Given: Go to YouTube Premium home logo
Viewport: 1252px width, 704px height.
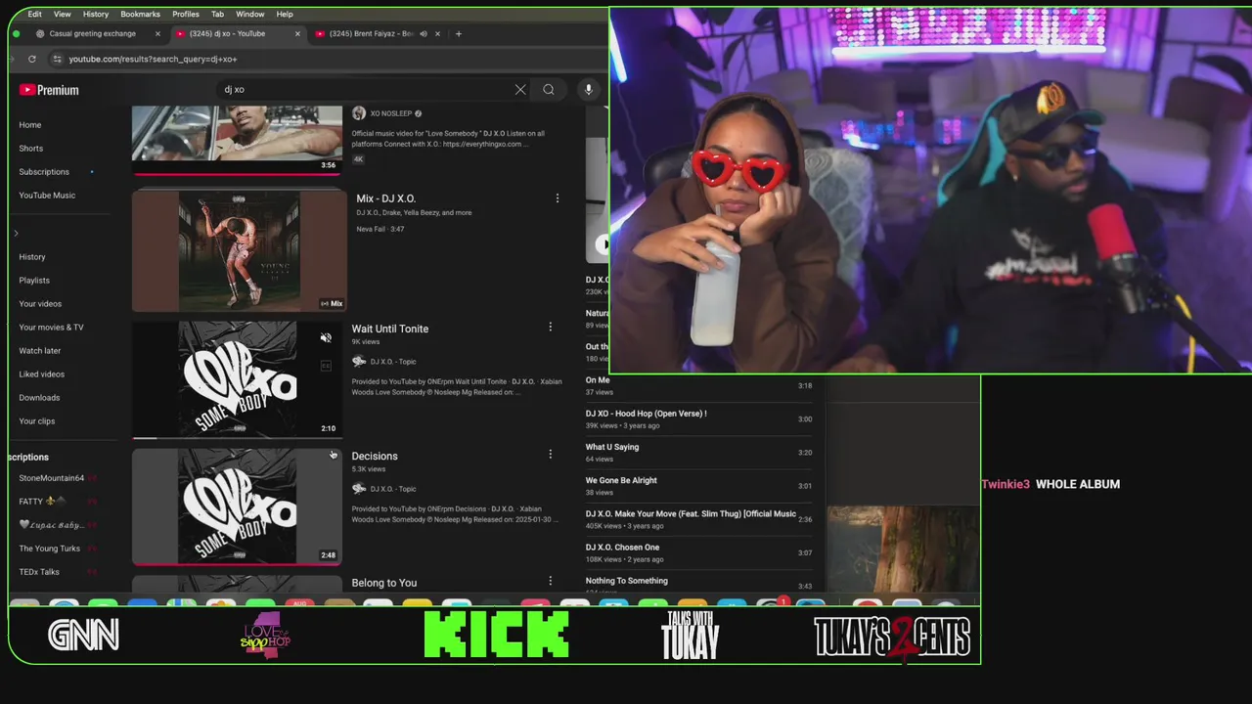Looking at the screenshot, I should pos(49,90).
